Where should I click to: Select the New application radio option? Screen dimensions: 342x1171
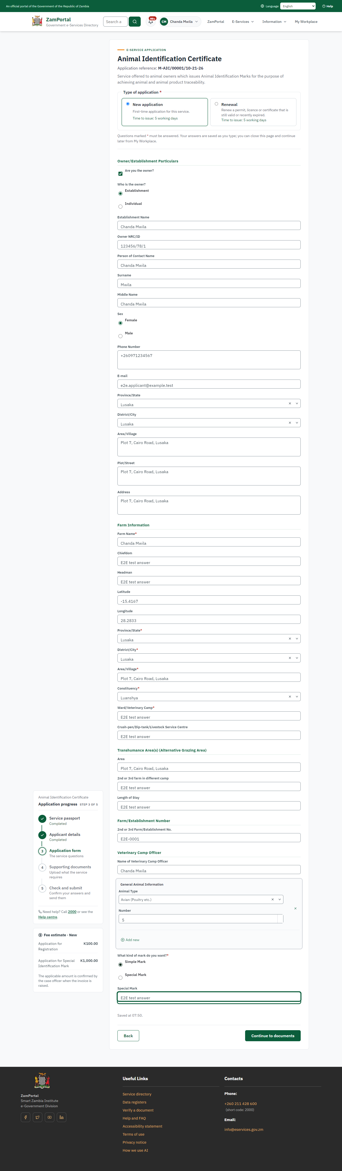[128, 104]
